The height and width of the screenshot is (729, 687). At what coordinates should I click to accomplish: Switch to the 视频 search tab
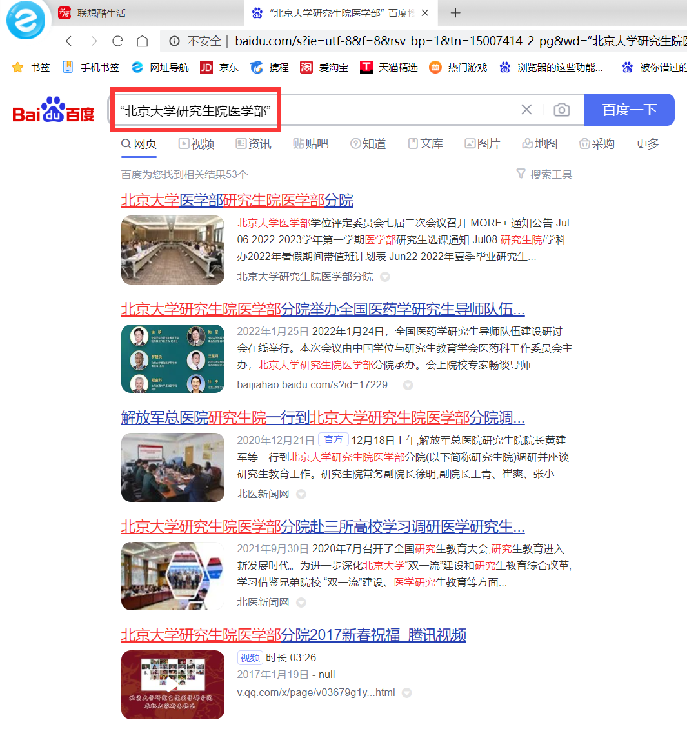(196, 144)
